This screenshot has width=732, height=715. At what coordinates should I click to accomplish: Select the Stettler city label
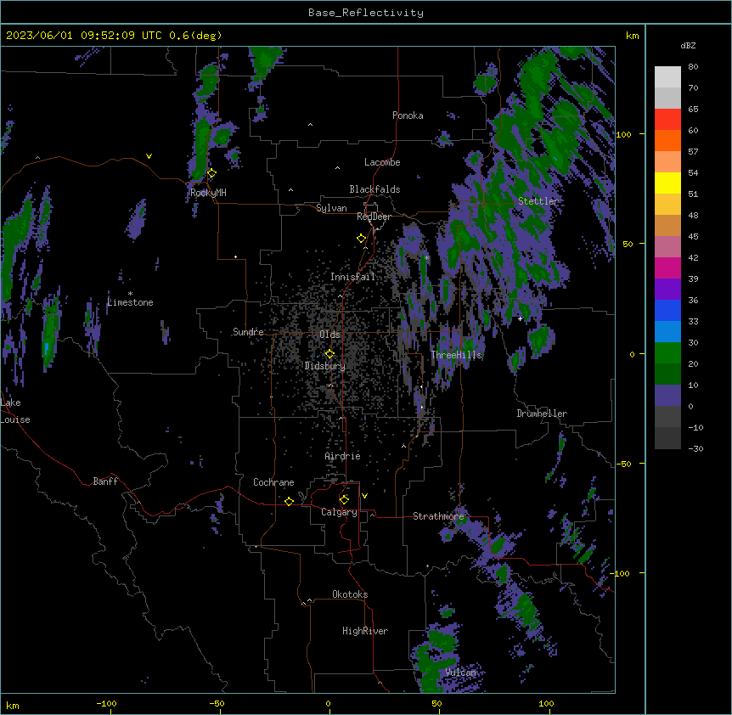[x=538, y=201]
